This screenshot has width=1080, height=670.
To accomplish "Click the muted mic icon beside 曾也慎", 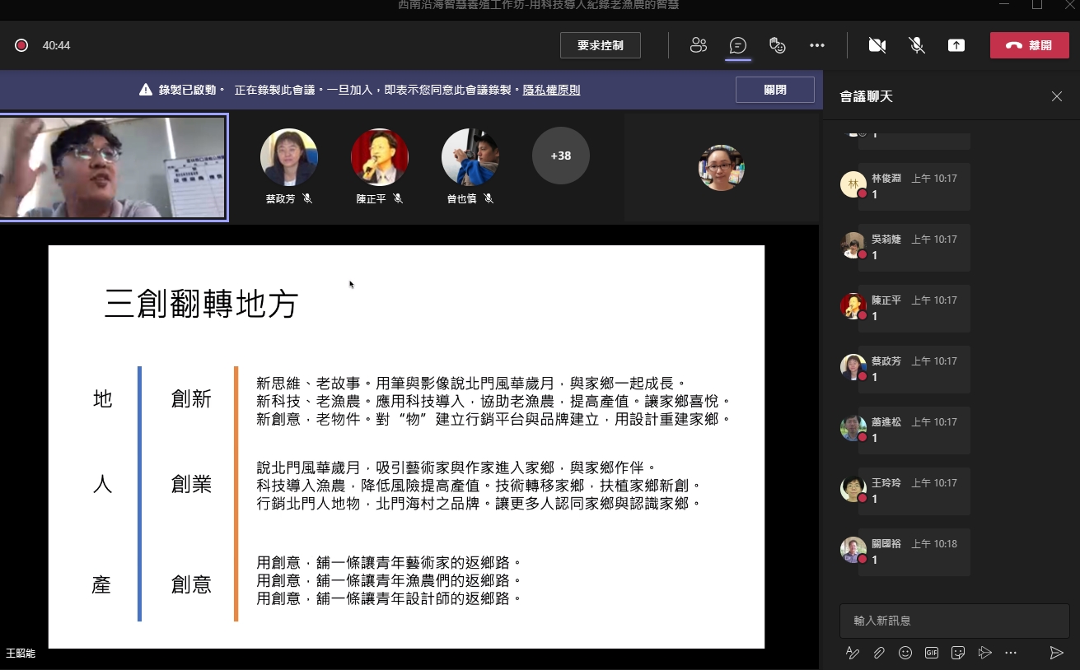I will click(489, 198).
